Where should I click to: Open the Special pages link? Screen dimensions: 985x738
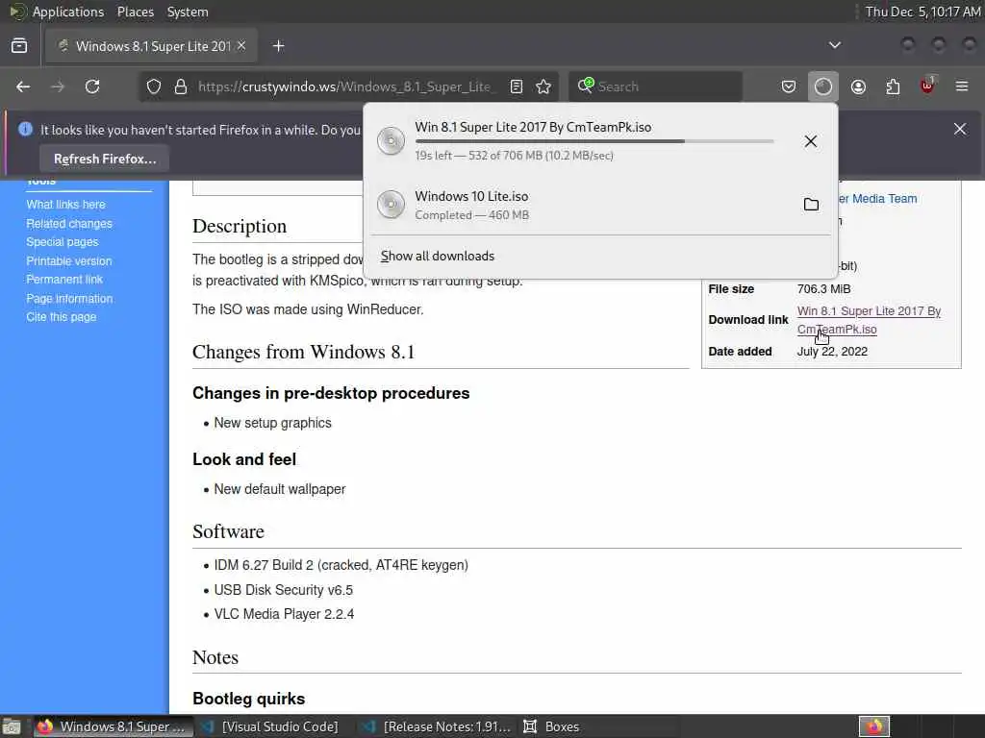(x=63, y=241)
